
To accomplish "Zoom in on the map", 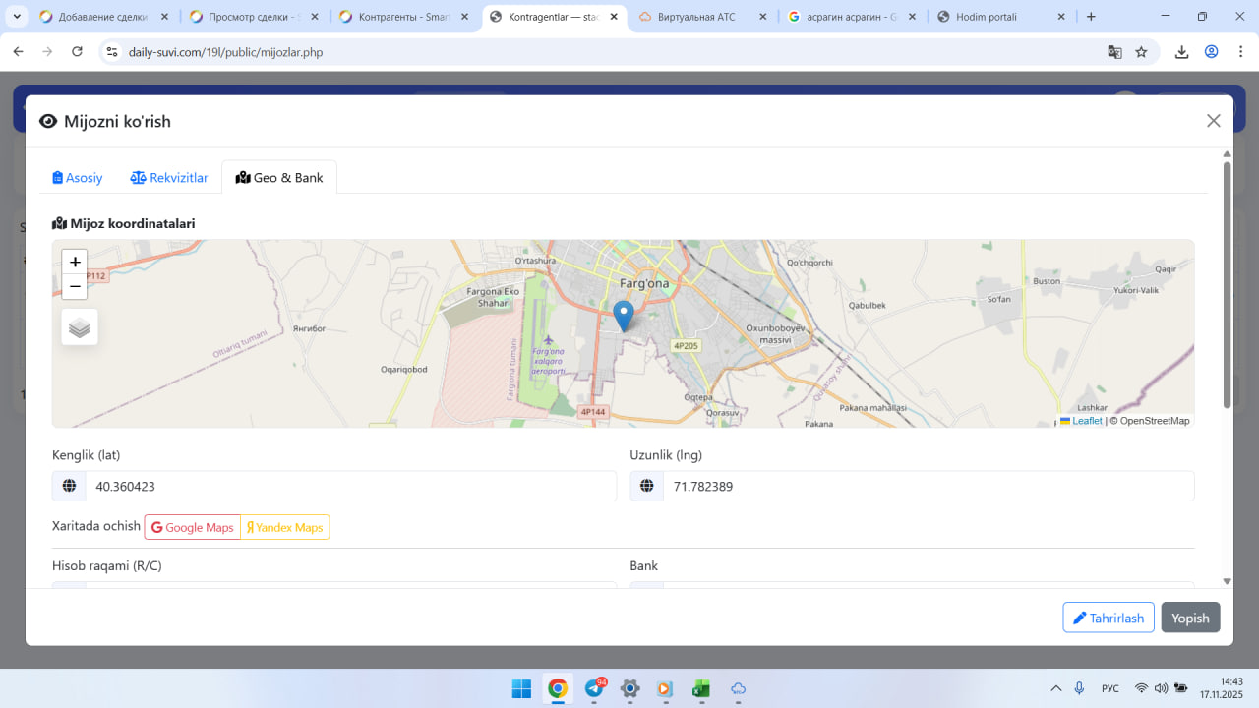I will (75, 263).
